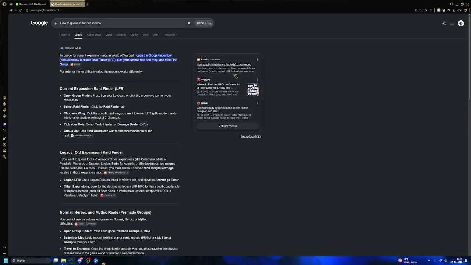Screen dimensions: 471x265
Task: Reload the current page
Action: 21,10
